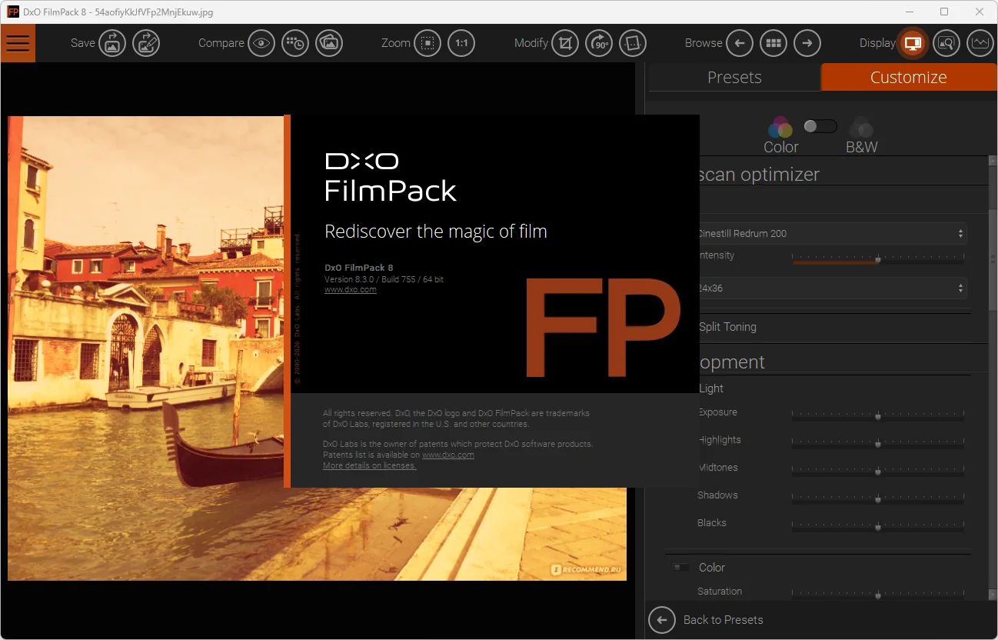Click the Save as with pencil icon
998x640 pixels.
146,43
